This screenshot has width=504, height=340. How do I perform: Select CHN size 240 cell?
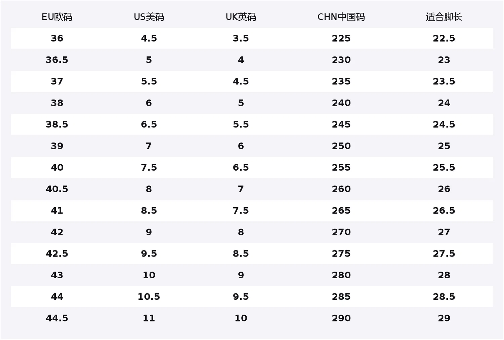(x=341, y=103)
